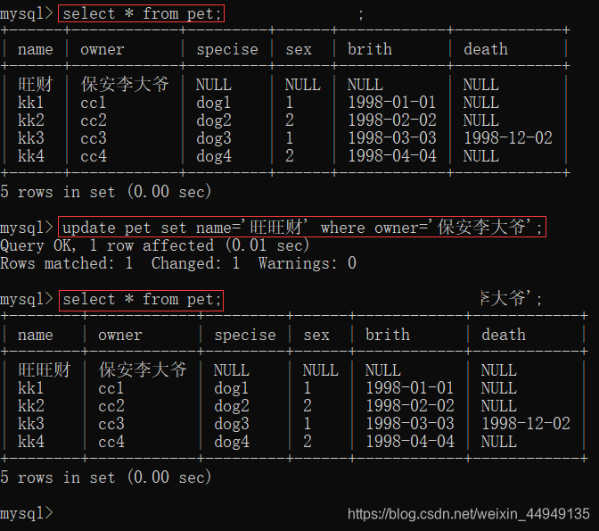599x531 pixels.
Task: Click "dog1" in the first result table
Action: 214,103
